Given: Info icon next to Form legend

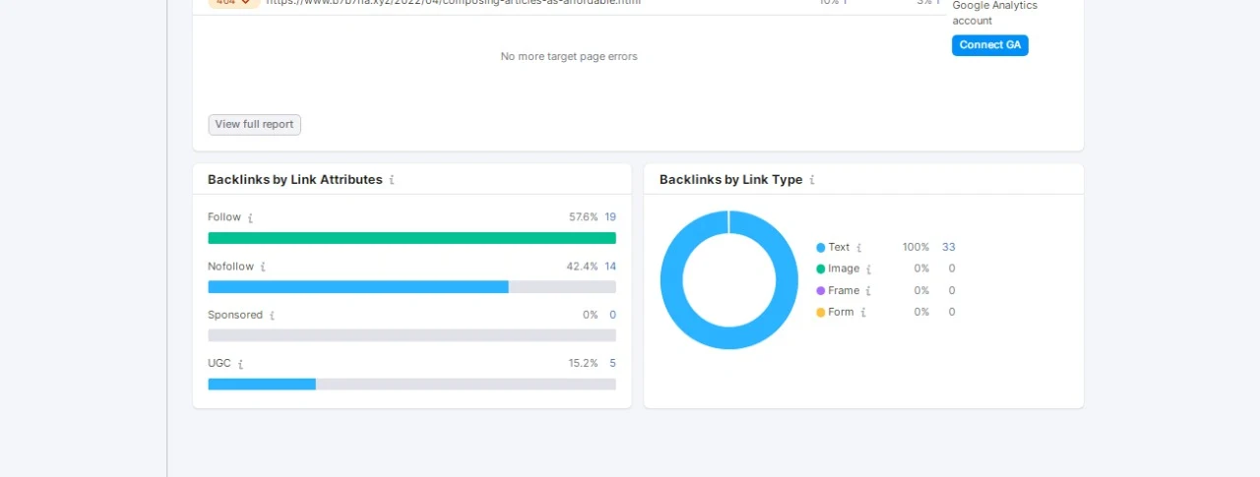Looking at the screenshot, I should click(863, 313).
